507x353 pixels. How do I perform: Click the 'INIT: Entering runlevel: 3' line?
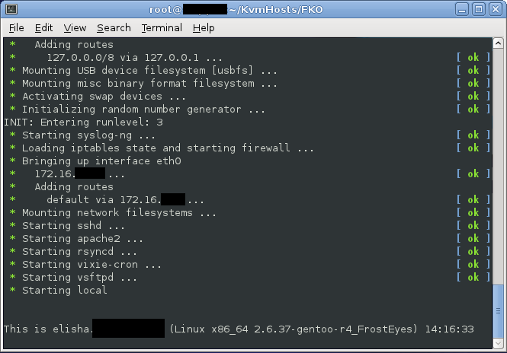[x=83, y=122]
